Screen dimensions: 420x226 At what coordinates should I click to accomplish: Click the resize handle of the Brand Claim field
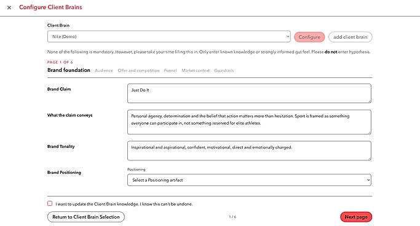tap(370, 101)
